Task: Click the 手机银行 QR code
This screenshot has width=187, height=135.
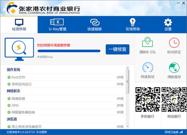Action: (x=148, y=99)
